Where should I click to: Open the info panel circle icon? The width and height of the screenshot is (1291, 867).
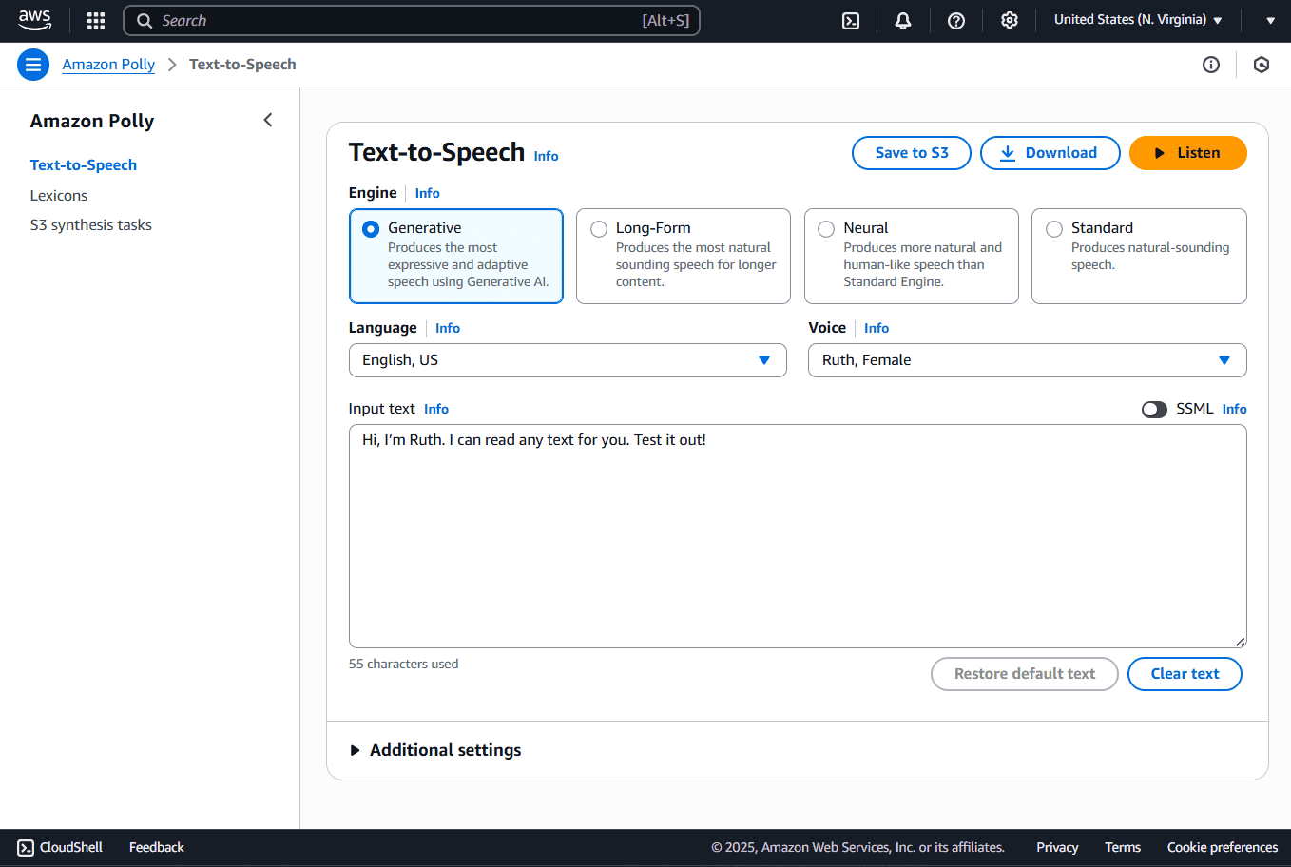click(1211, 65)
